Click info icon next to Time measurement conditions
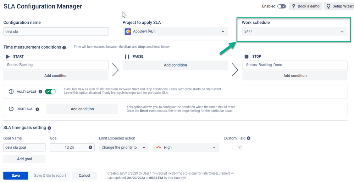Image resolution: width=354 pixels, height=182 pixels. tap(64, 47)
